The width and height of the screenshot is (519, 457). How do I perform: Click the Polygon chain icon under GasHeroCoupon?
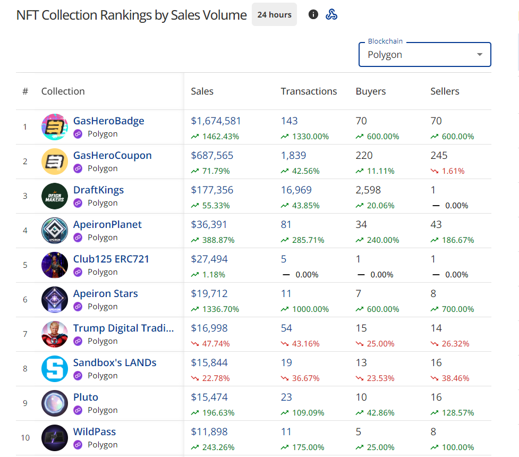pyautogui.click(x=78, y=168)
